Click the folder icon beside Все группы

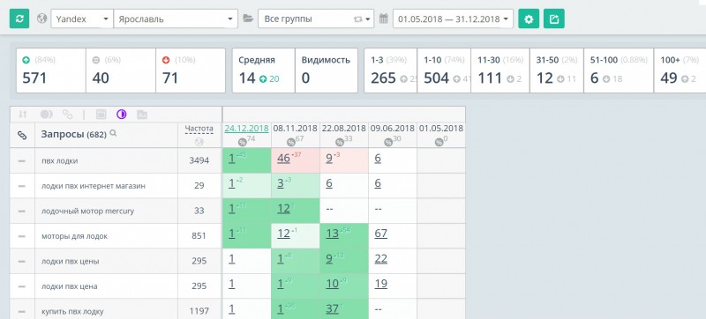point(248,19)
